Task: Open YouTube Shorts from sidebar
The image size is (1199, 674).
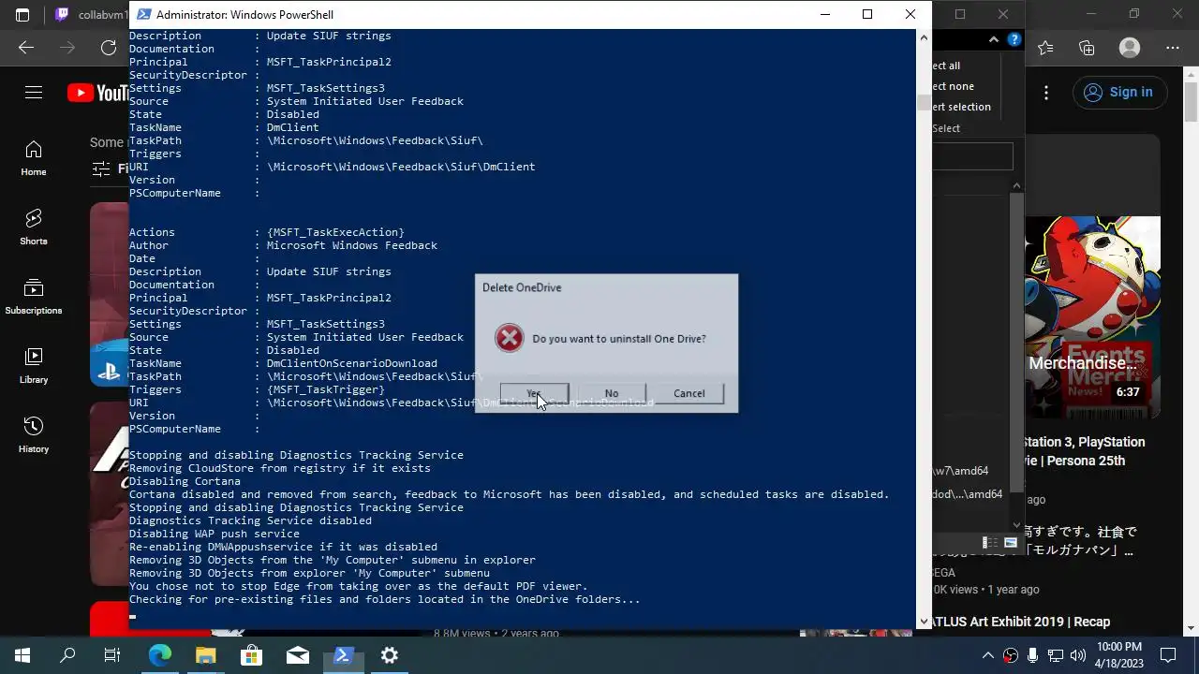Action: coord(34,227)
